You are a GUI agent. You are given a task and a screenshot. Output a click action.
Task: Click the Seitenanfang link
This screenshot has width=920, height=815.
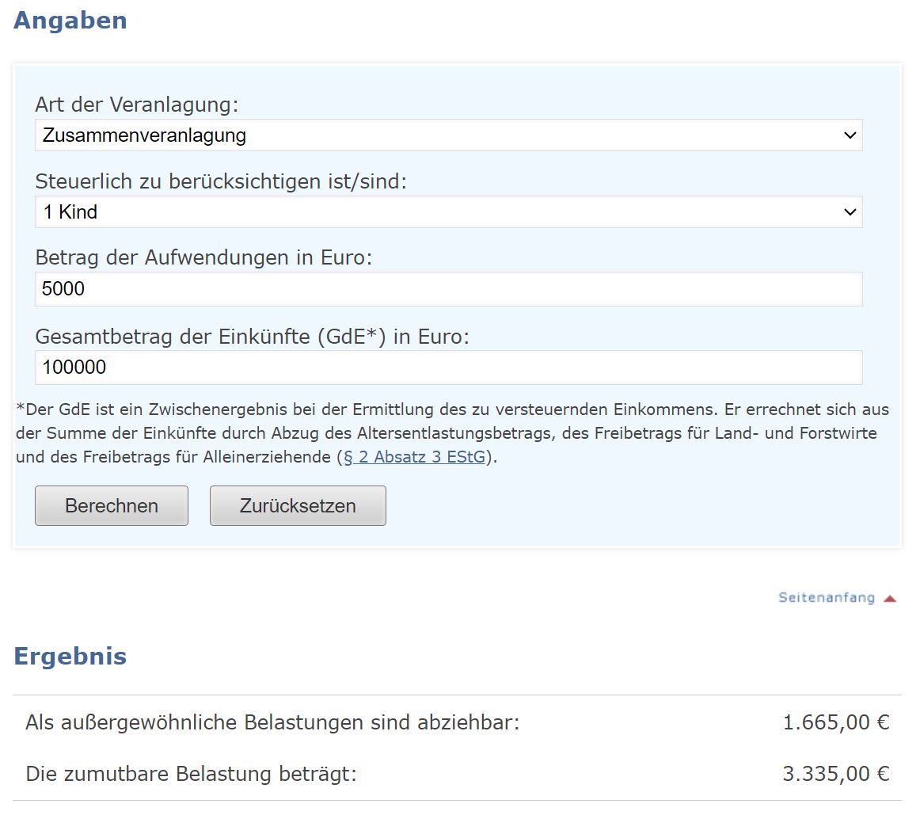(x=827, y=598)
